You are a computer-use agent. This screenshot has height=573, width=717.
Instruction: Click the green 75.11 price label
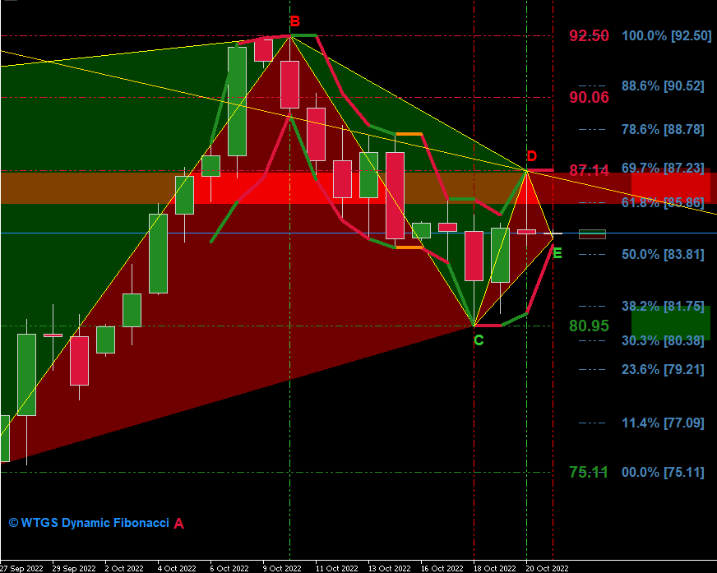click(589, 473)
